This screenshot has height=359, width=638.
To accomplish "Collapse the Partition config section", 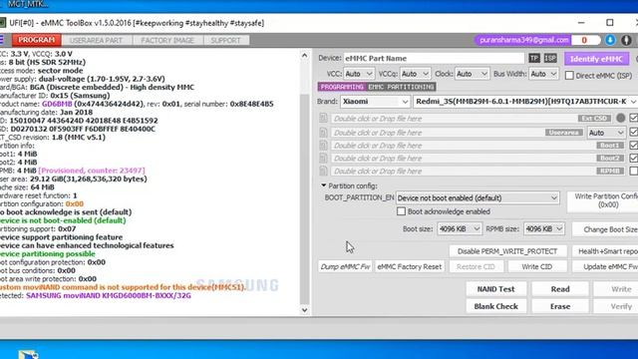I will [323, 185].
